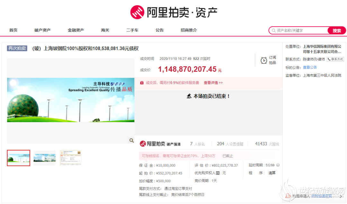Open the 公告 navigation item

point(160,30)
